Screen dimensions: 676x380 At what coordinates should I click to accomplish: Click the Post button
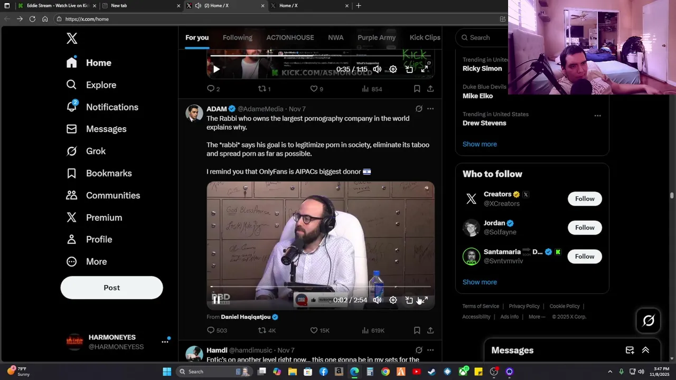tap(111, 288)
